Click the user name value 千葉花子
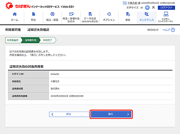Image resolution: width=180 pixels, height=134 pixels. pyautogui.click(x=55, y=81)
